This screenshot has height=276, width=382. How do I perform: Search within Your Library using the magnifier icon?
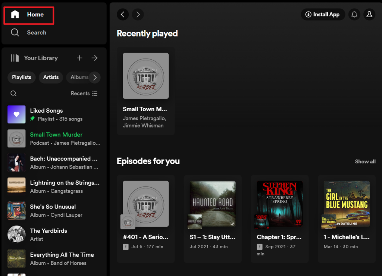point(13,93)
